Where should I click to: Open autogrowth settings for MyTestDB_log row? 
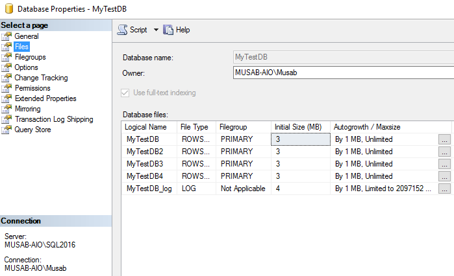[444, 189]
